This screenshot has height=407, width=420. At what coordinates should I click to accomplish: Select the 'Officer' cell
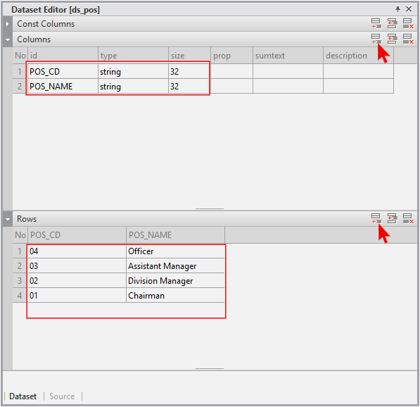(175, 251)
